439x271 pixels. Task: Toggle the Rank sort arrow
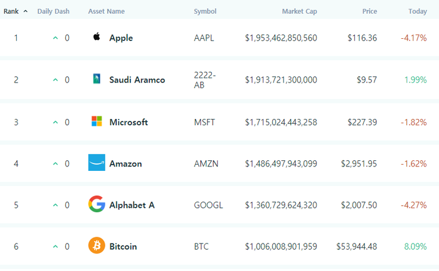[26, 11]
